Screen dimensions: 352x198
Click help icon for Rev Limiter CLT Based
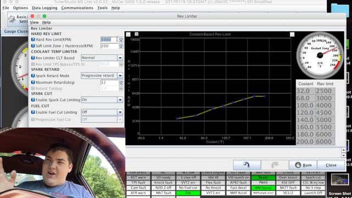click(33, 58)
